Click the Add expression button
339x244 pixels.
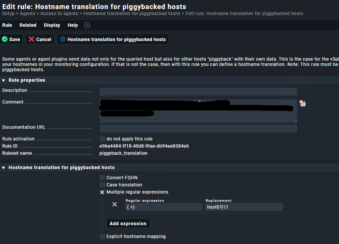128,223
